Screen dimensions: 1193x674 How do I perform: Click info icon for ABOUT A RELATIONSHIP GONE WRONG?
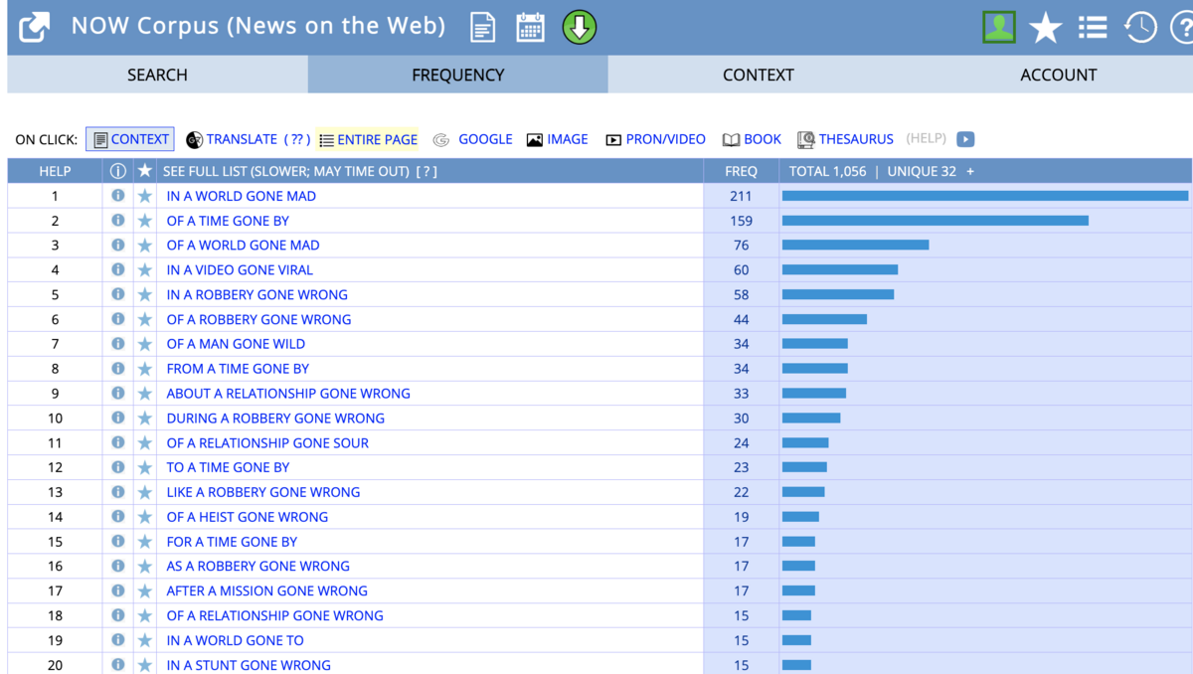(118, 393)
